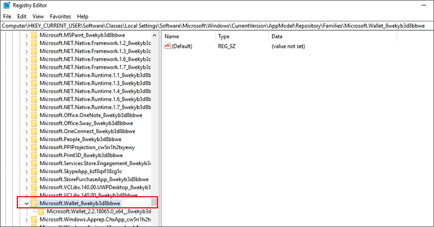
Task: Click the Registry Editor title bar icon
Action: click(7, 5)
